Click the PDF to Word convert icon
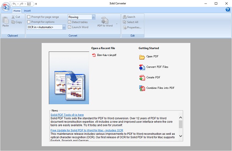The image size is (232, 151). tap(105, 20)
